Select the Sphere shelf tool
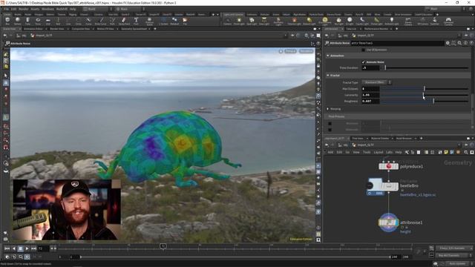 (x=18, y=21)
